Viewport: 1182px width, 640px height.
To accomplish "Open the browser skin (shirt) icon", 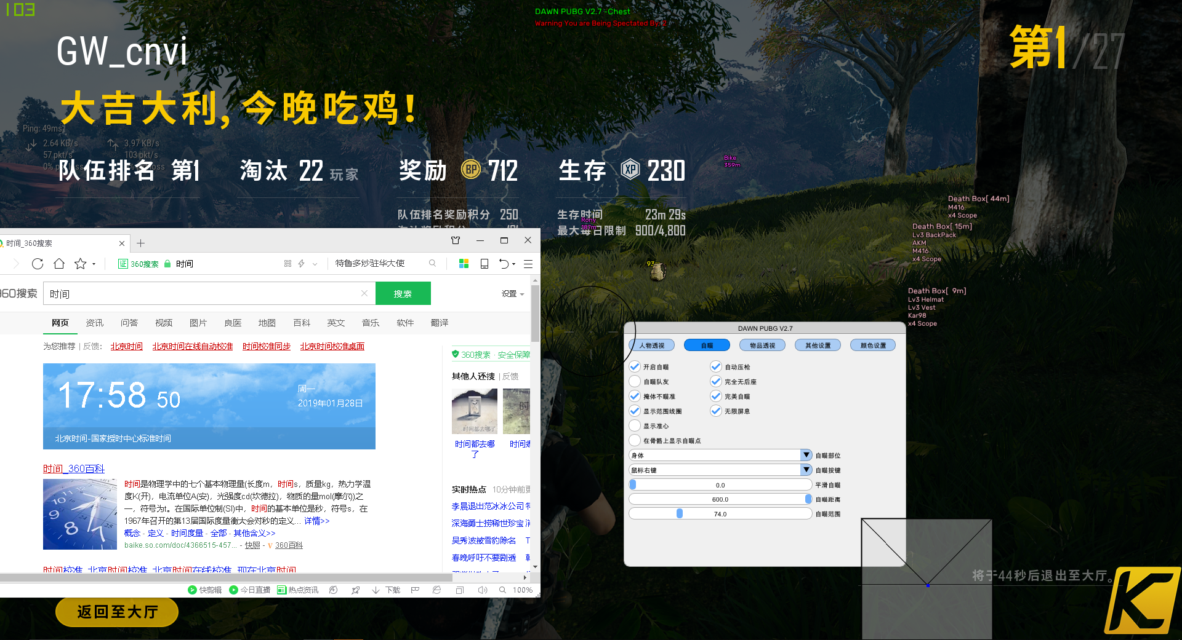I will [456, 240].
